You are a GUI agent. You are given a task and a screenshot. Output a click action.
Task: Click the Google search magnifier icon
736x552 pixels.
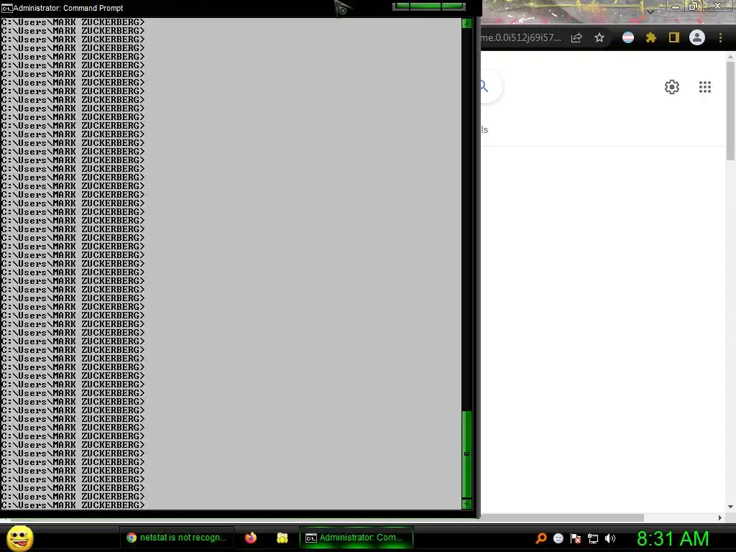click(484, 86)
